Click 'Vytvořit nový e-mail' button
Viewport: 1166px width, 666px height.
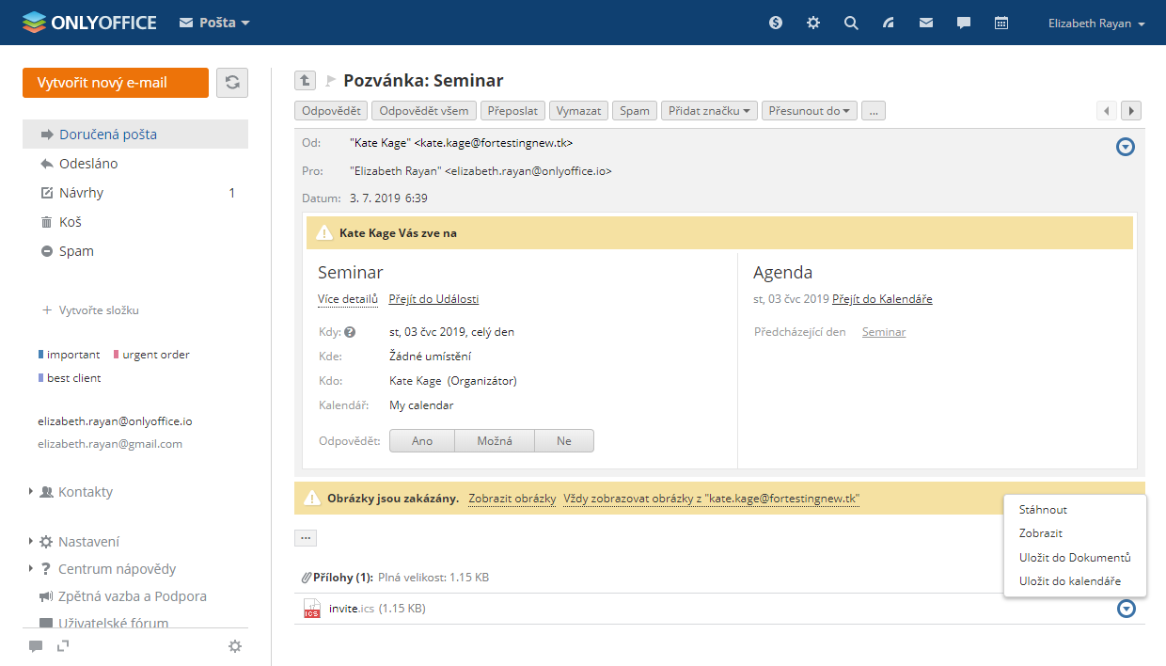click(116, 83)
